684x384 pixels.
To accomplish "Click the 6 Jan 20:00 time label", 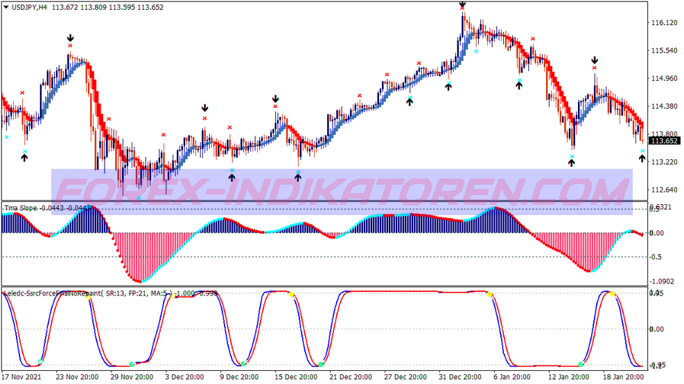I will coord(512,376).
